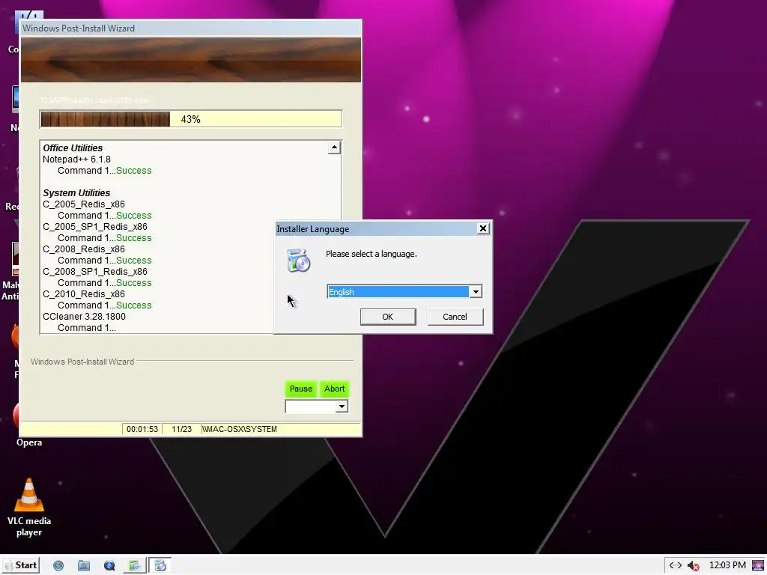The width and height of the screenshot is (767, 575).
Task: Select Notepad++ 6.1.8 log entry
Action: pyautogui.click(x=77, y=159)
